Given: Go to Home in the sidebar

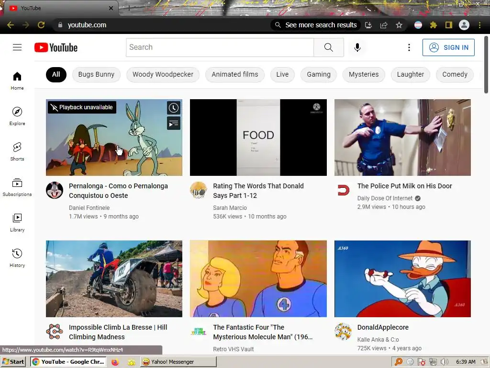Looking at the screenshot, I should point(17,80).
